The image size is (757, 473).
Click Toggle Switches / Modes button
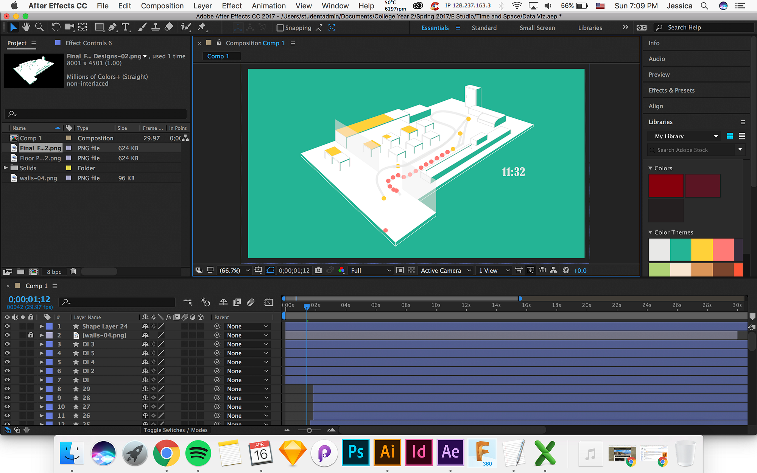pos(175,430)
